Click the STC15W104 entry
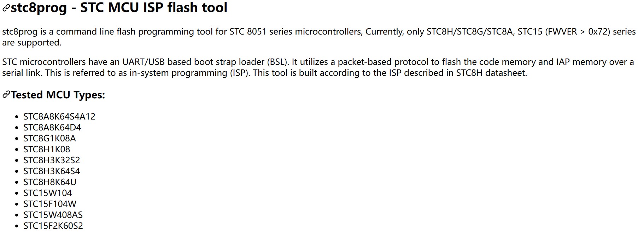638x232 pixels. pyautogui.click(x=47, y=193)
